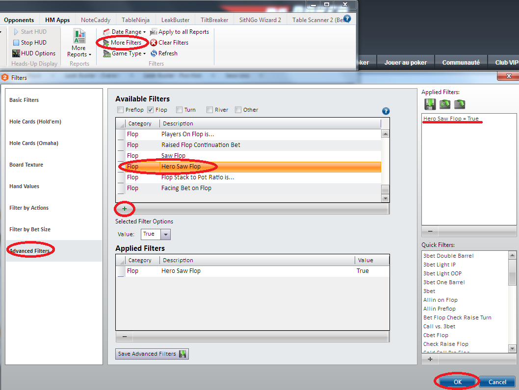
Task: Open HUD Options
Action: click(x=34, y=53)
